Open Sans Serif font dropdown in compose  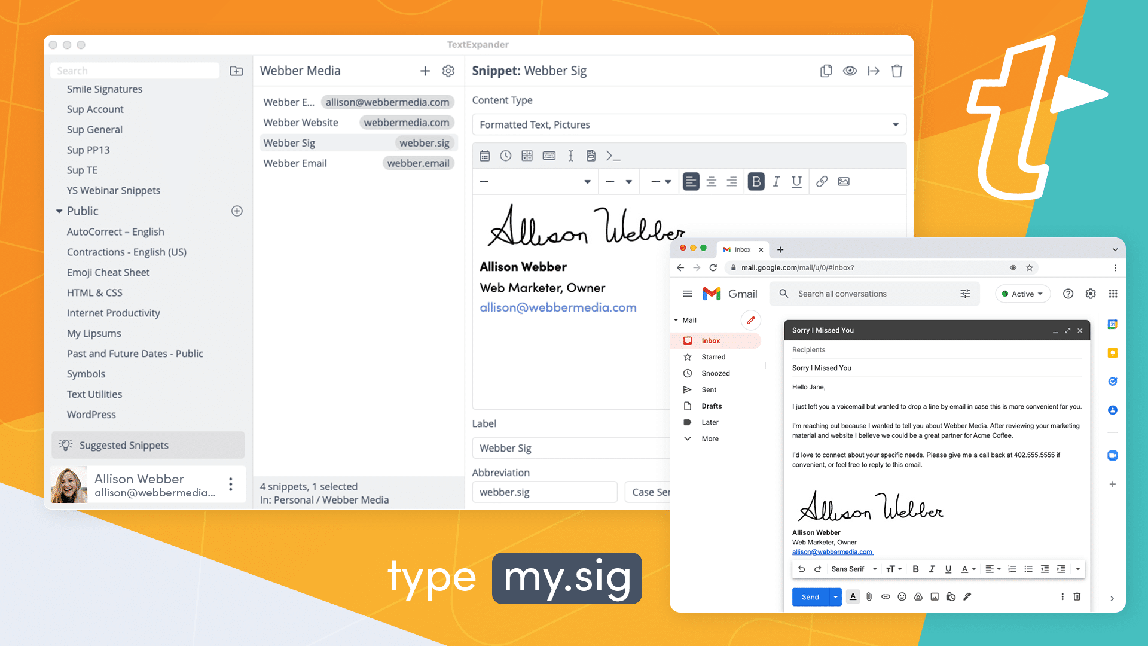click(854, 569)
